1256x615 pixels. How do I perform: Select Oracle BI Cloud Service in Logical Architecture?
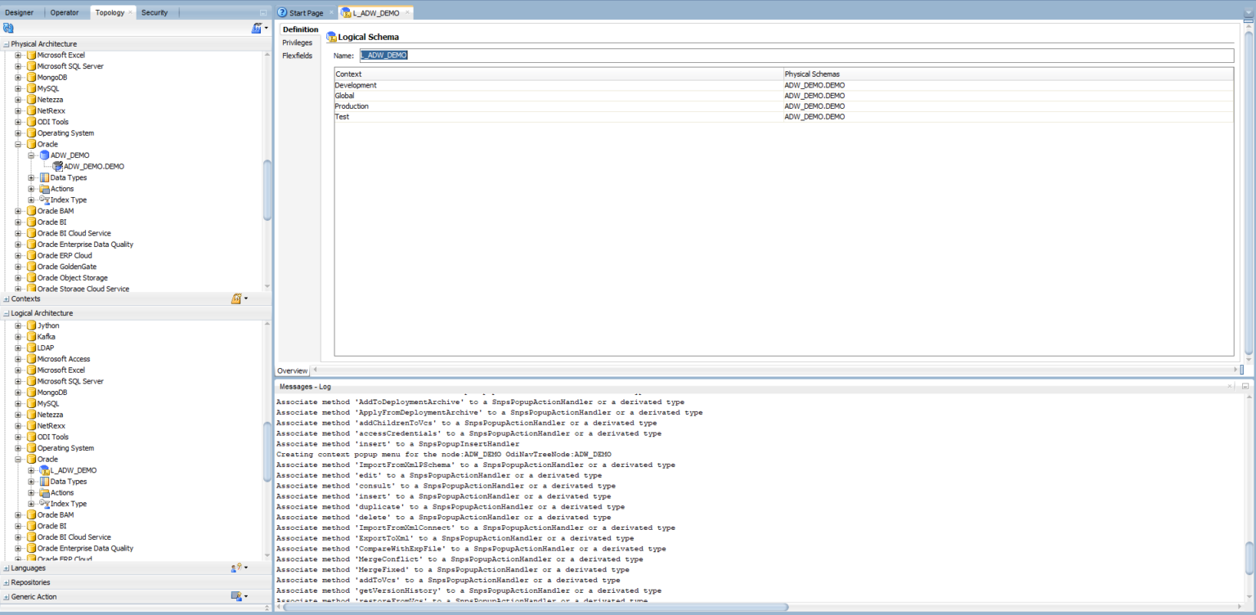[74, 537]
